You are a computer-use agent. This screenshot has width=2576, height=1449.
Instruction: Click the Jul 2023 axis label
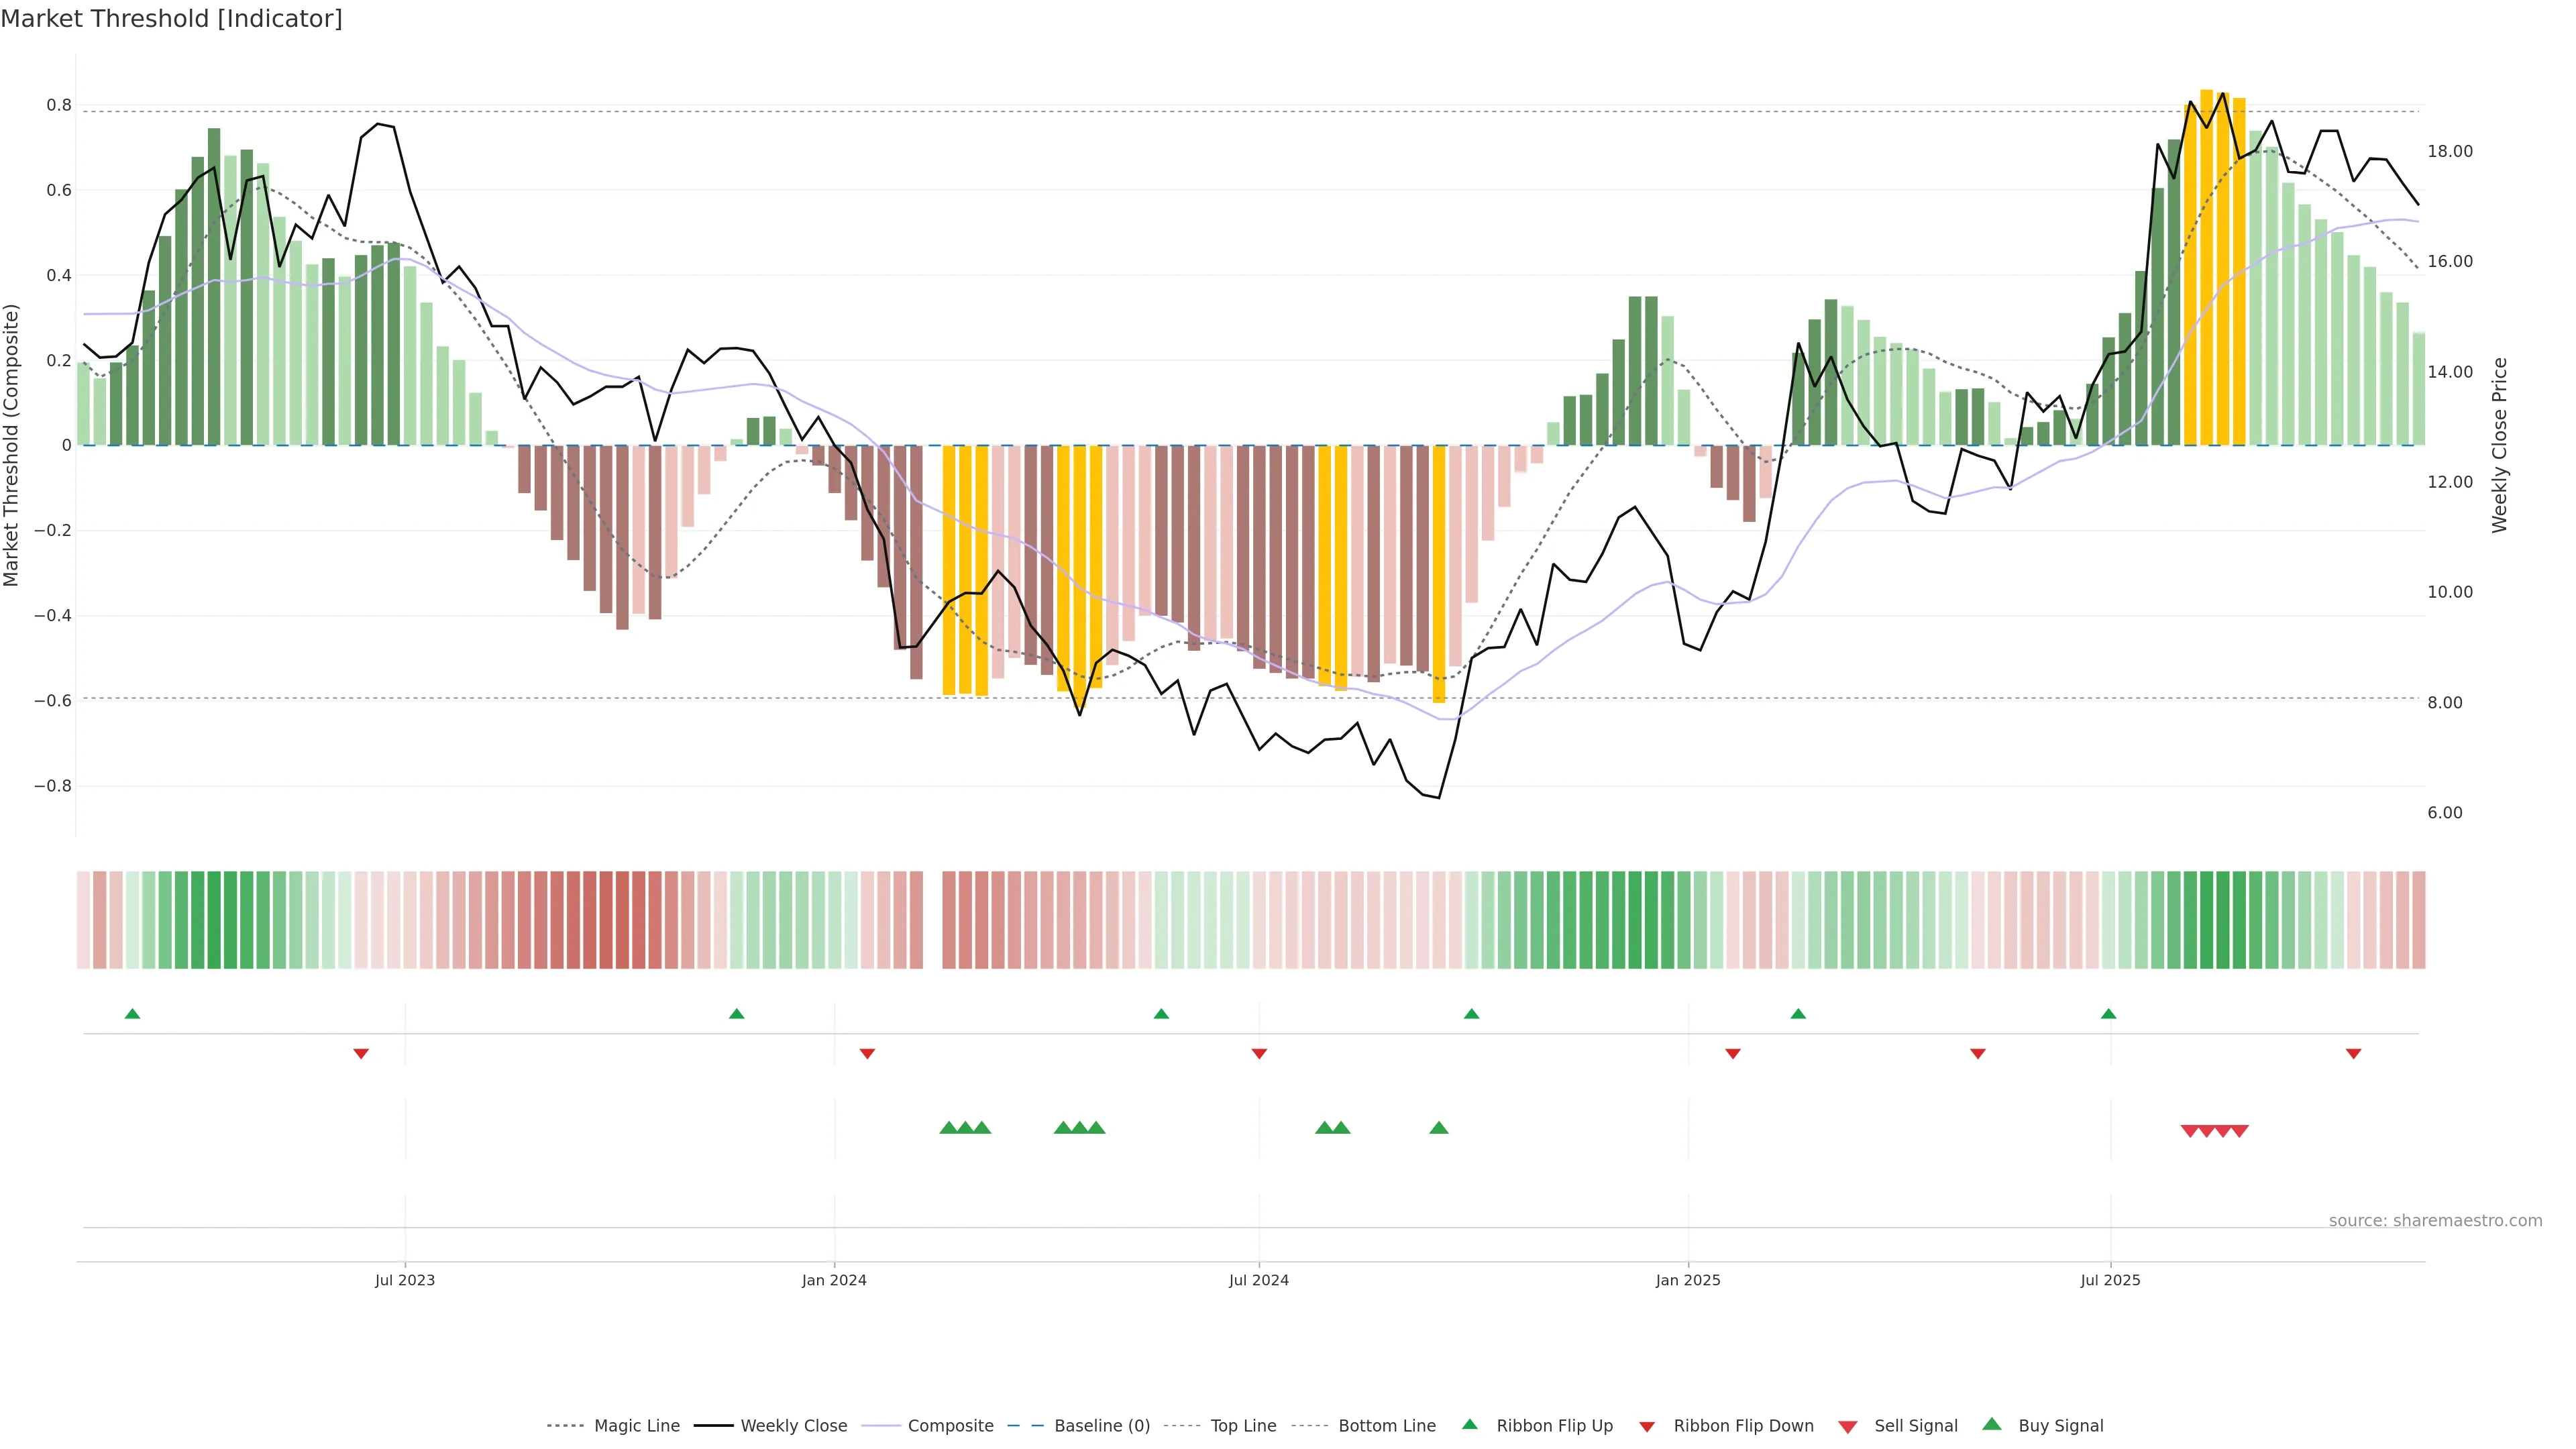pos(404,1280)
